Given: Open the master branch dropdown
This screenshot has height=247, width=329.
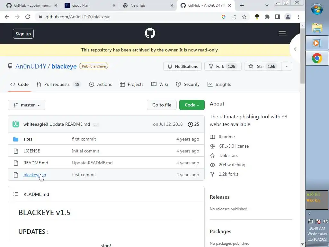Looking at the screenshot, I should [x=26, y=105].
